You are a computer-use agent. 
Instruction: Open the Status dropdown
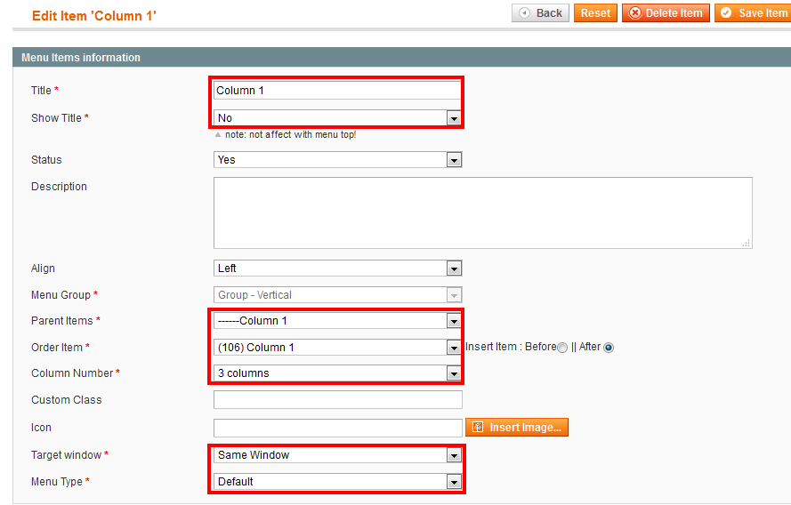click(337, 160)
